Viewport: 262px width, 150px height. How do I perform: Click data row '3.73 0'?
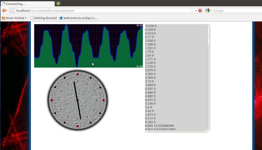pos(149,81)
